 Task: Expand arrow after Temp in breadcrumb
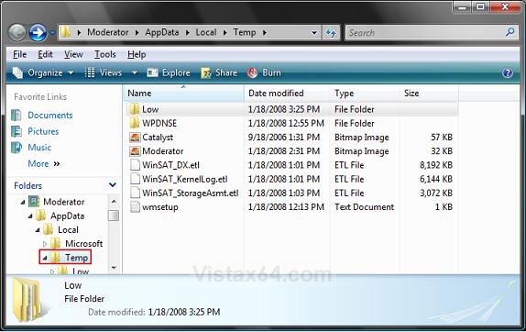pos(265,33)
